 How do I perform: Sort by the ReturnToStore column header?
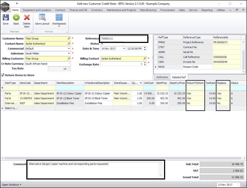pos(195,83)
